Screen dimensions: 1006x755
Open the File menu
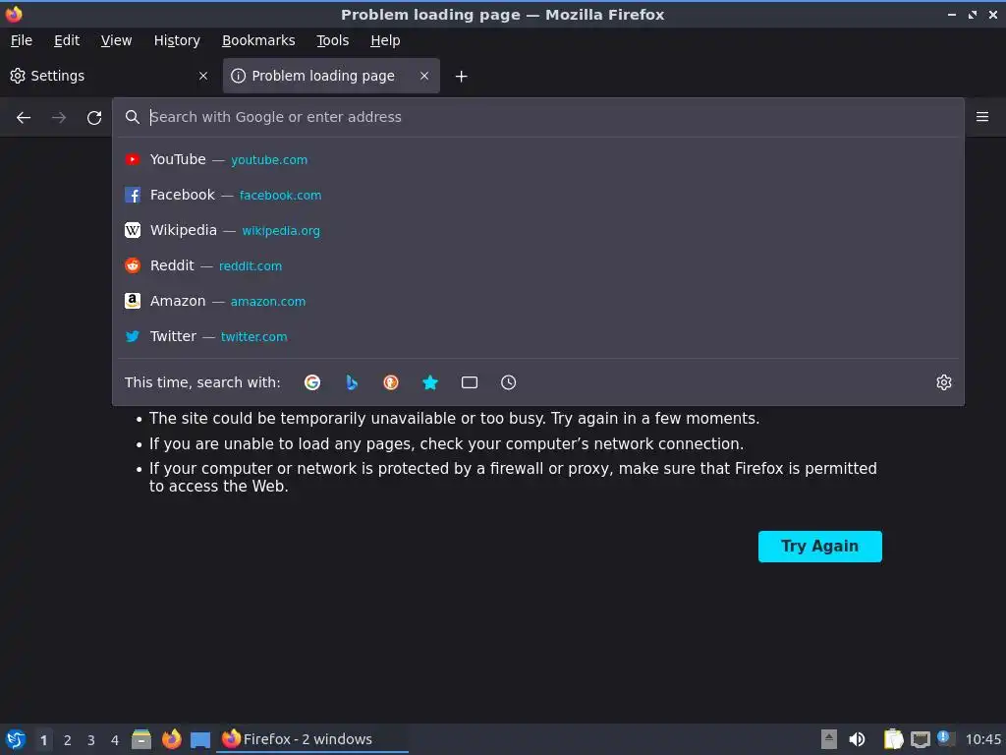[x=22, y=40]
